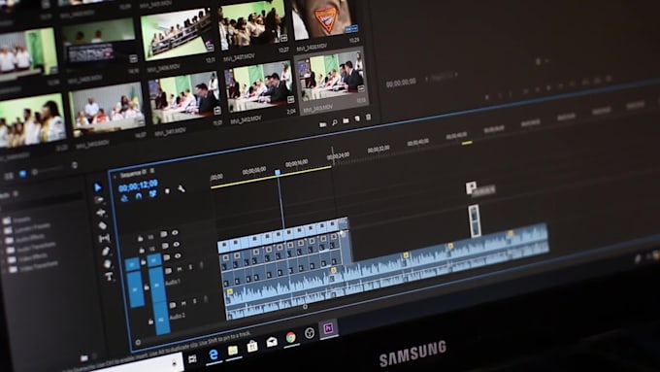
Task: Select the isolated small clip above the audio waveform
Action: click(474, 220)
